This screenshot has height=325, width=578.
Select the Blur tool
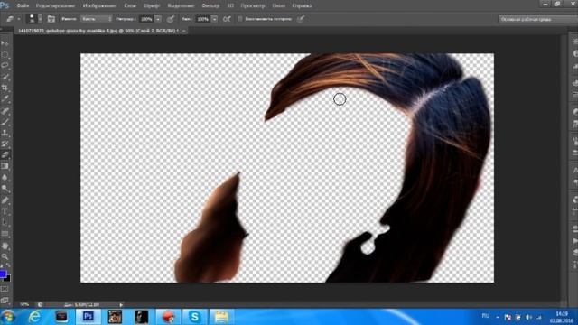click(5, 177)
